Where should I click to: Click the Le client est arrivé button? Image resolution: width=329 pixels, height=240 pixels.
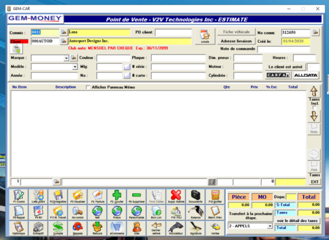[x=286, y=67]
